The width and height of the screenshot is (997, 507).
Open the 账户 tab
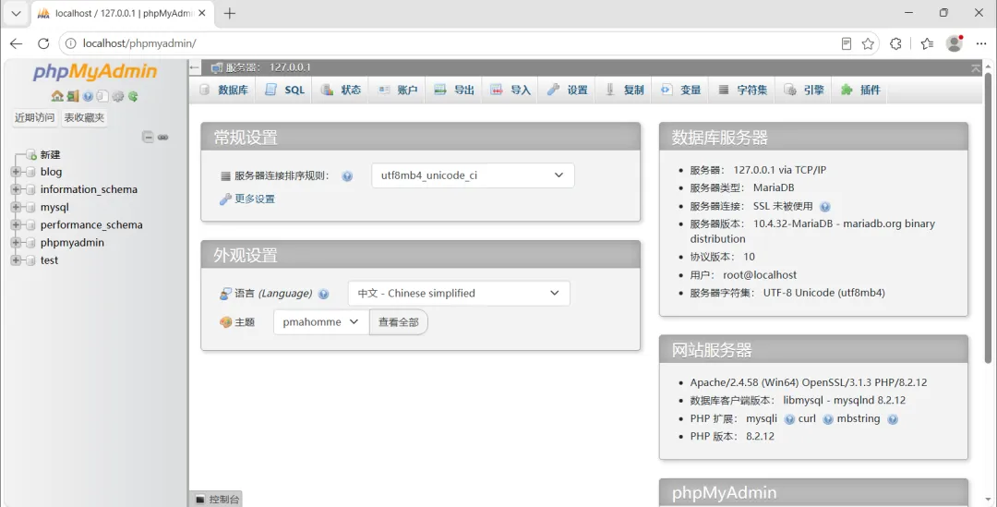397,90
